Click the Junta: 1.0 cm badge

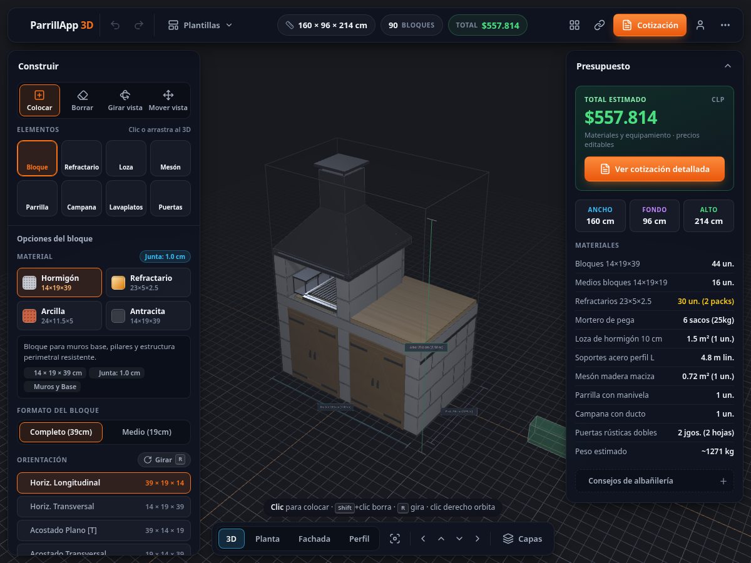165,256
